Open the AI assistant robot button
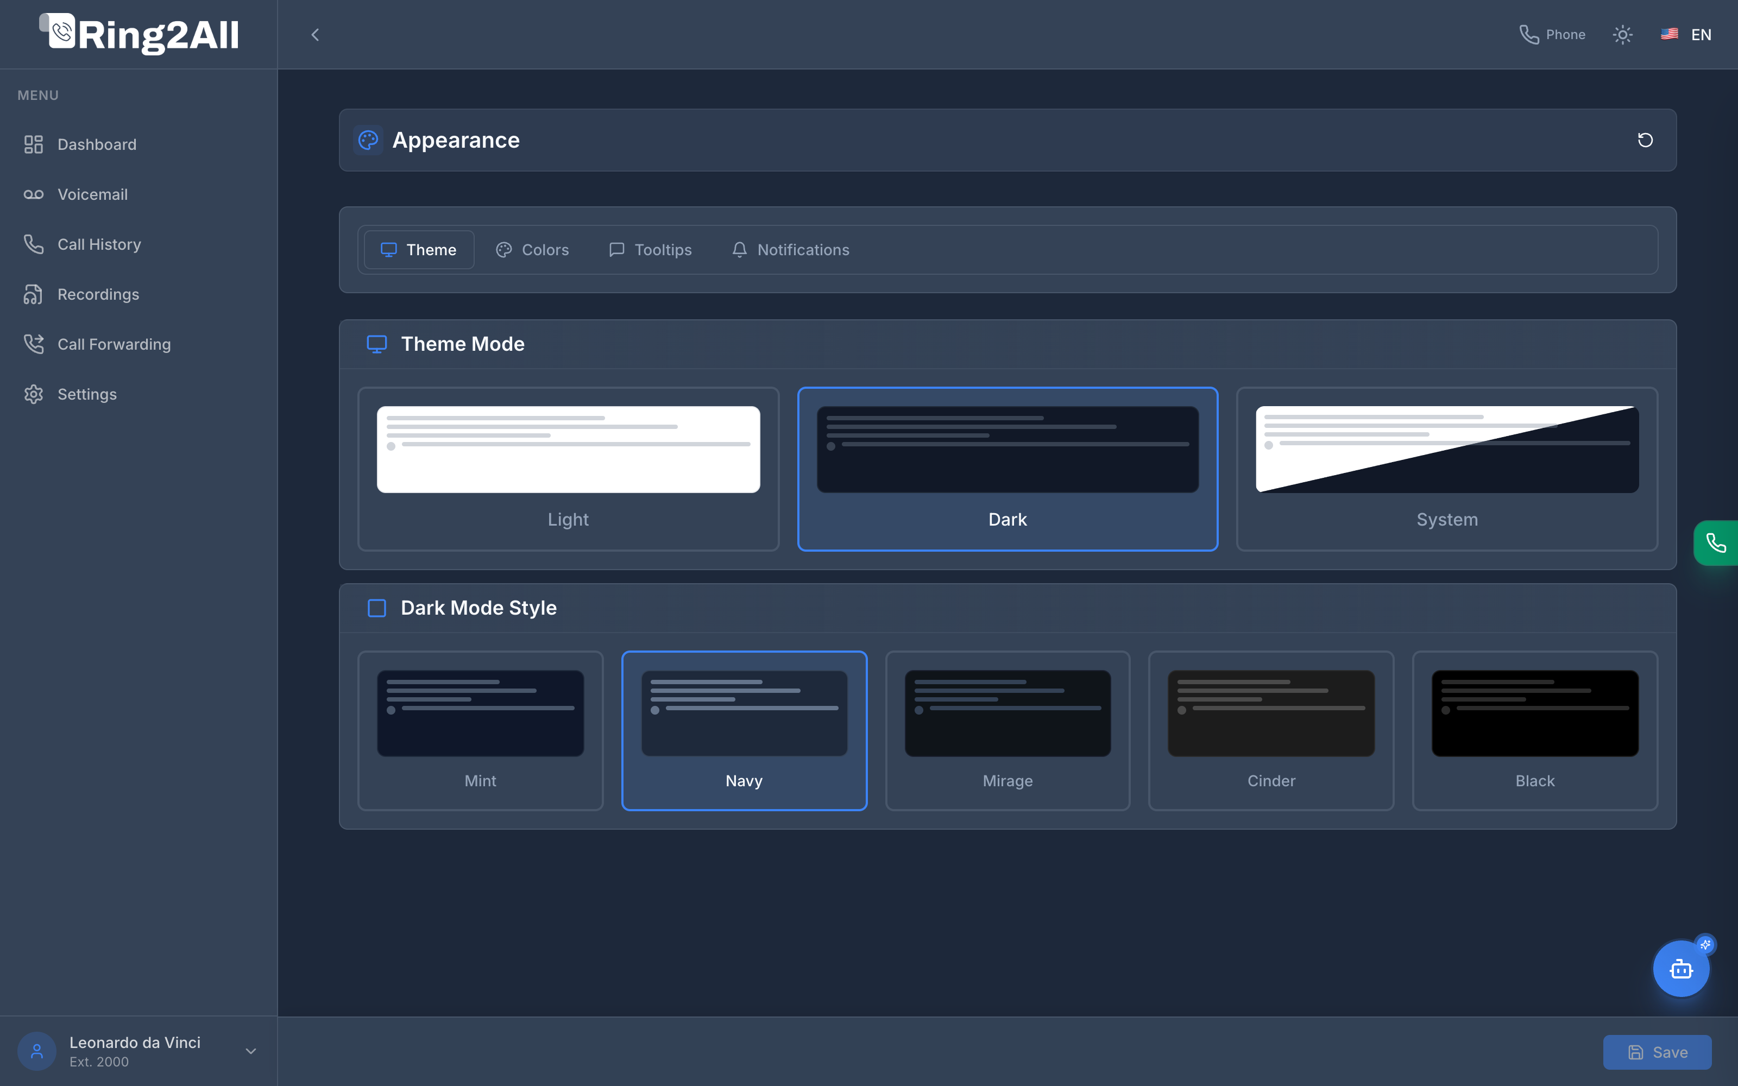Viewport: 1738px width, 1086px height. [1682, 969]
